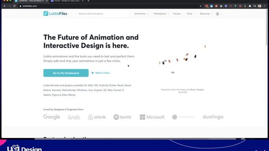Click Go to My Dashboard button
Viewport: 269px width, 151px height.
point(66,73)
